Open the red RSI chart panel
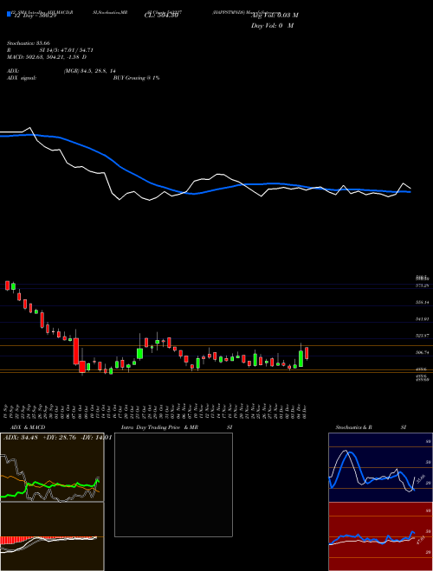This screenshot has height=571, width=433. 380,536
